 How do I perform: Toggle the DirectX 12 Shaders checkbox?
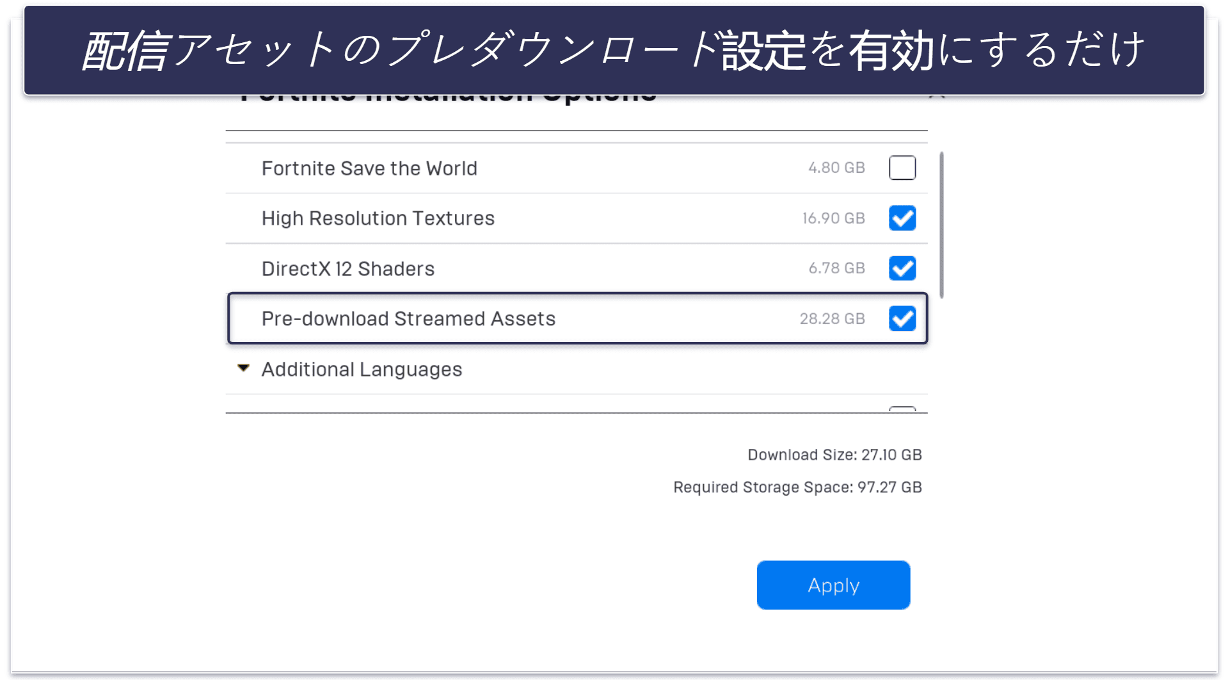point(902,268)
